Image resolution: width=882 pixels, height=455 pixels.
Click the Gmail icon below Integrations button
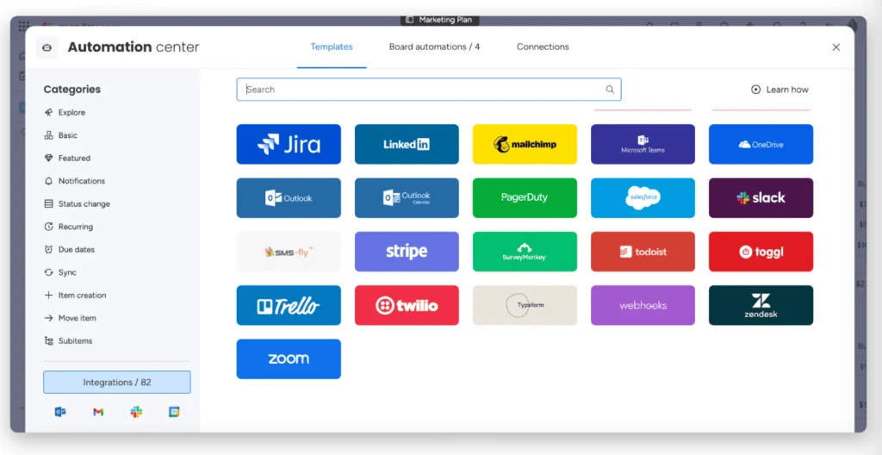point(98,412)
